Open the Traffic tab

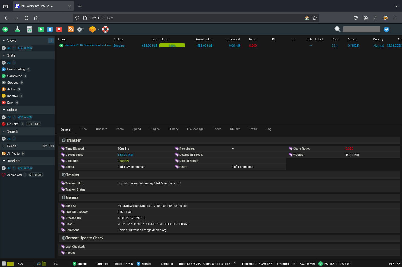253,129
